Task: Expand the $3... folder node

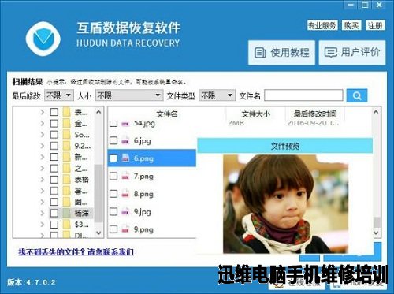Action: tap(43, 225)
